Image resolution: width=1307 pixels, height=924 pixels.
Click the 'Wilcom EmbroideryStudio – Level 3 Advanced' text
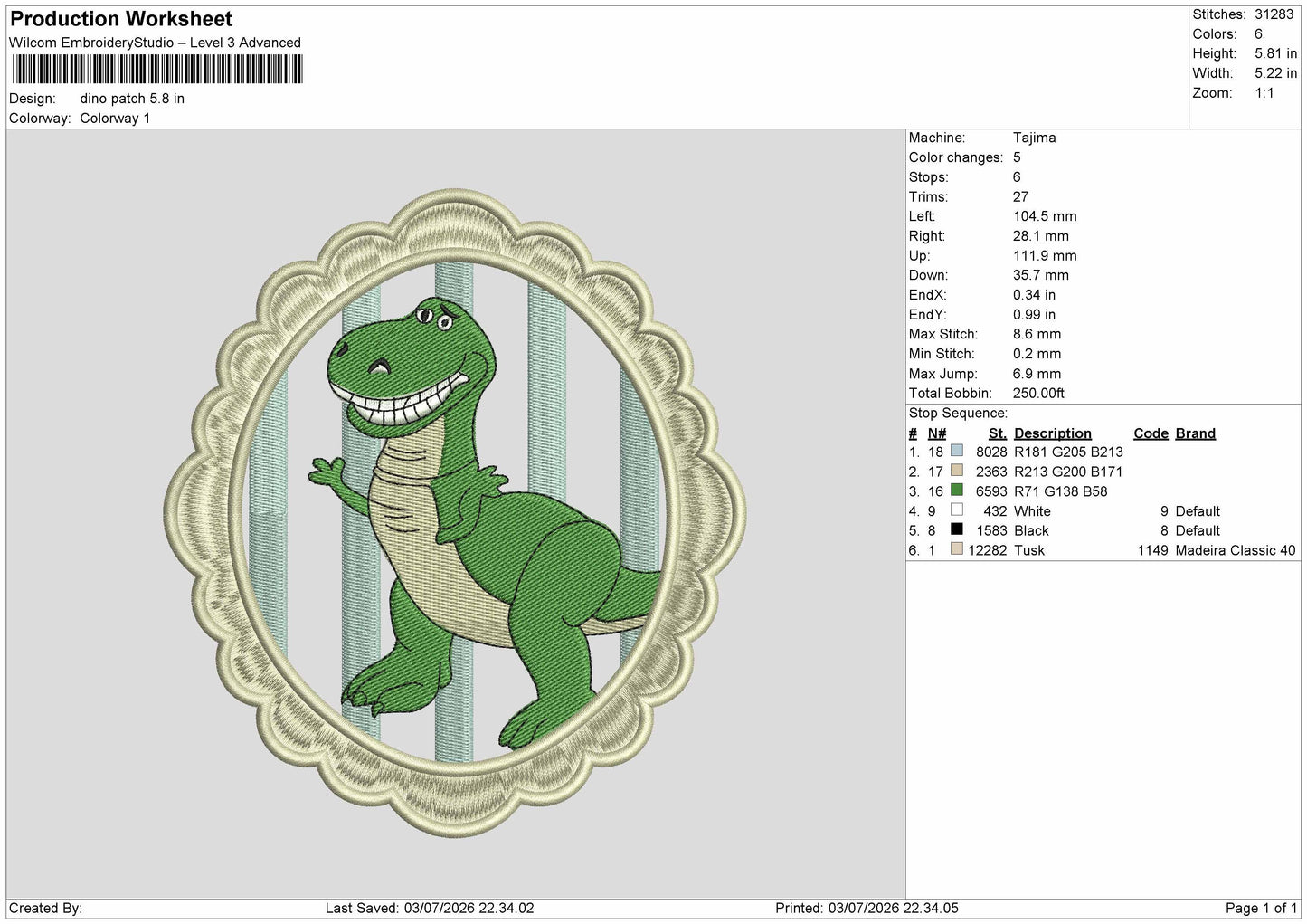tap(155, 43)
